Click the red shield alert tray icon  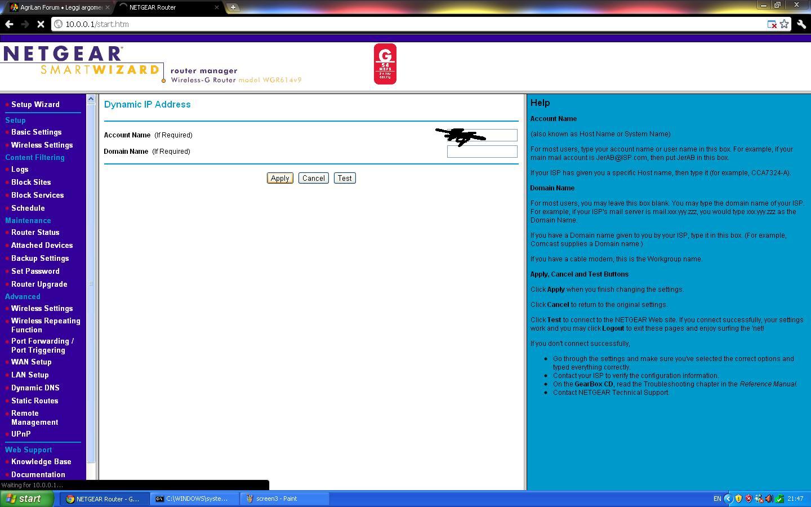coord(748,499)
